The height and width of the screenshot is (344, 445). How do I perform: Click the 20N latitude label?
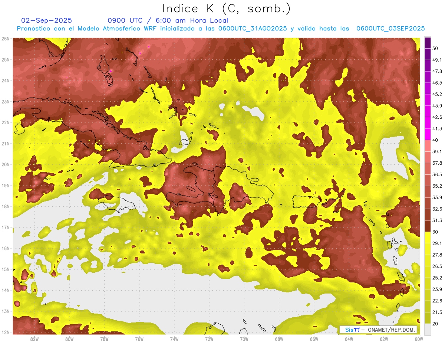(6, 164)
